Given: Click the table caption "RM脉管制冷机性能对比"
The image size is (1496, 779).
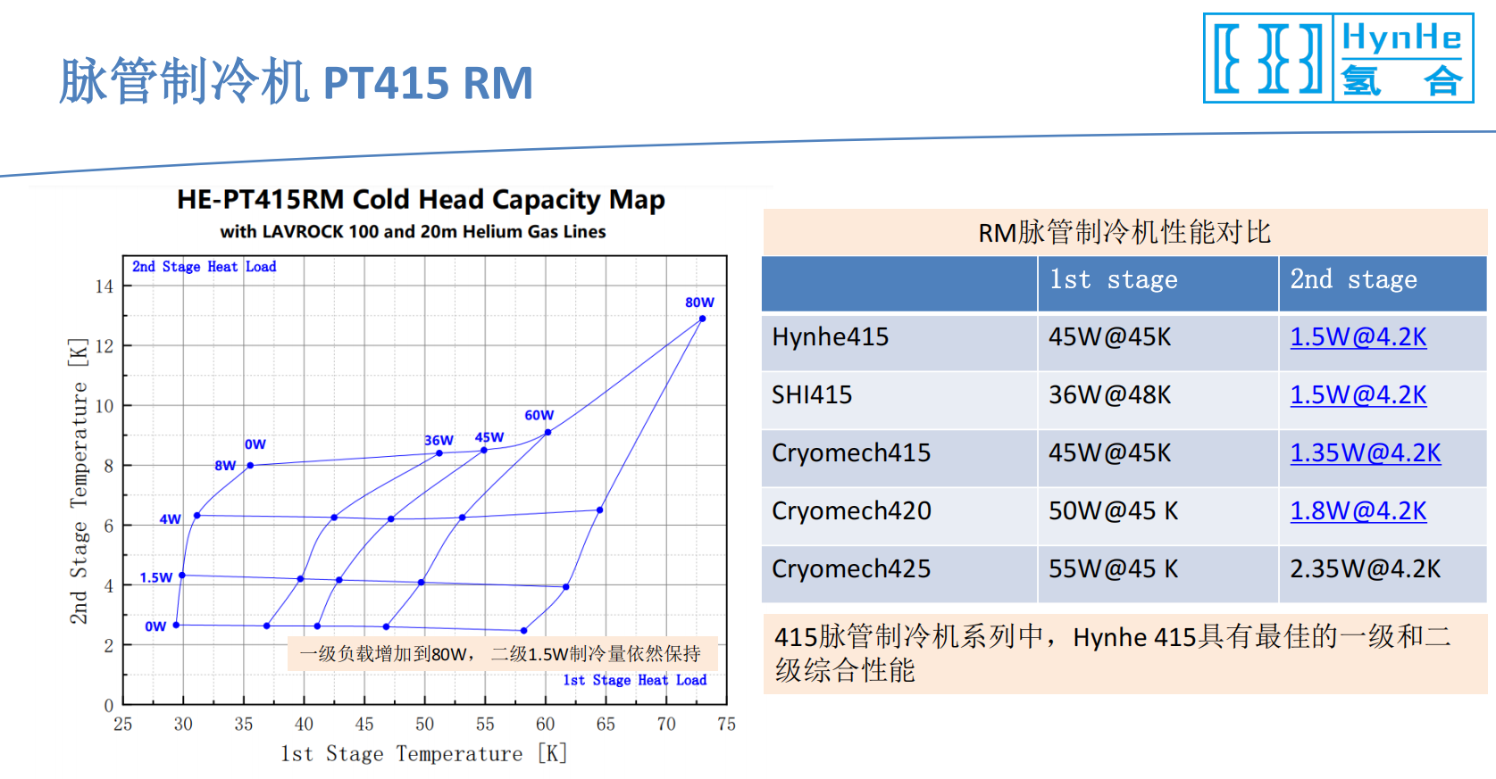Looking at the screenshot, I should coord(1124,233).
